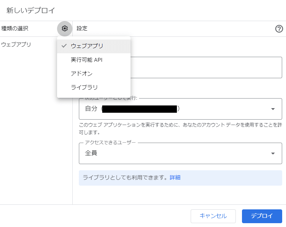Open the 自分 execute-as dropdown
286x227 pixels.
coord(180,109)
